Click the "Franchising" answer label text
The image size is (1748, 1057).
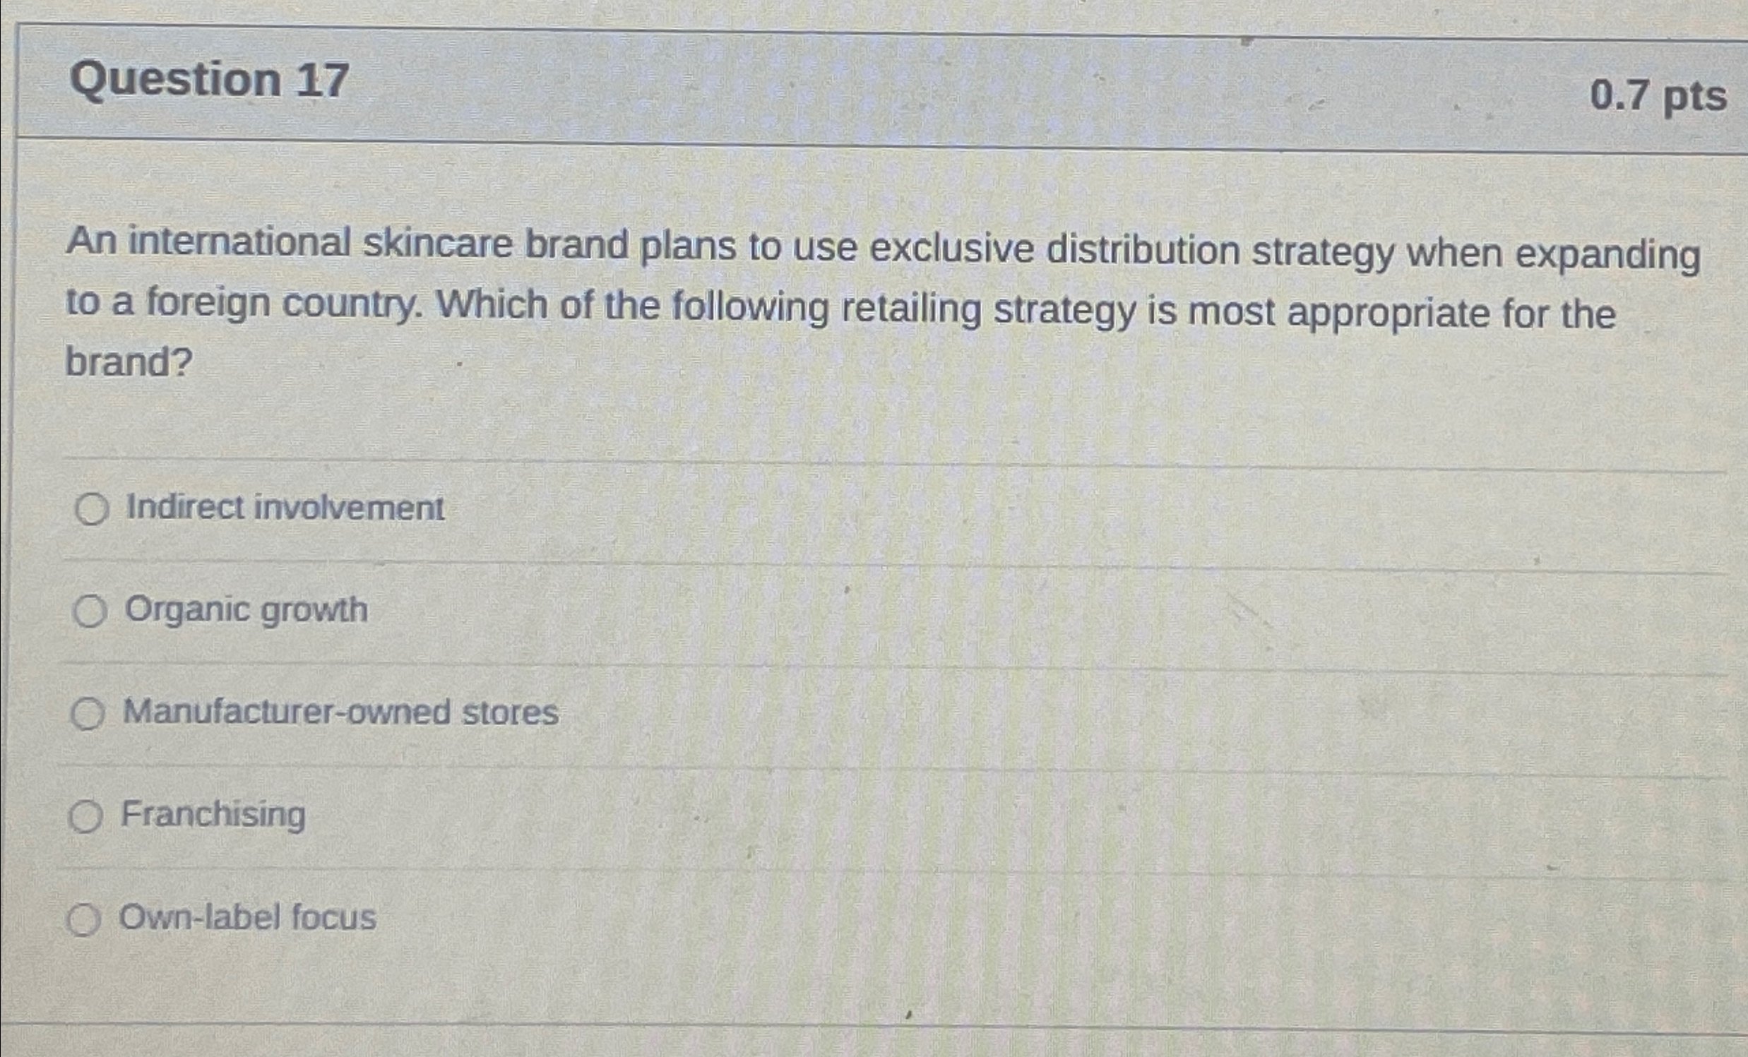click(213, 815)
